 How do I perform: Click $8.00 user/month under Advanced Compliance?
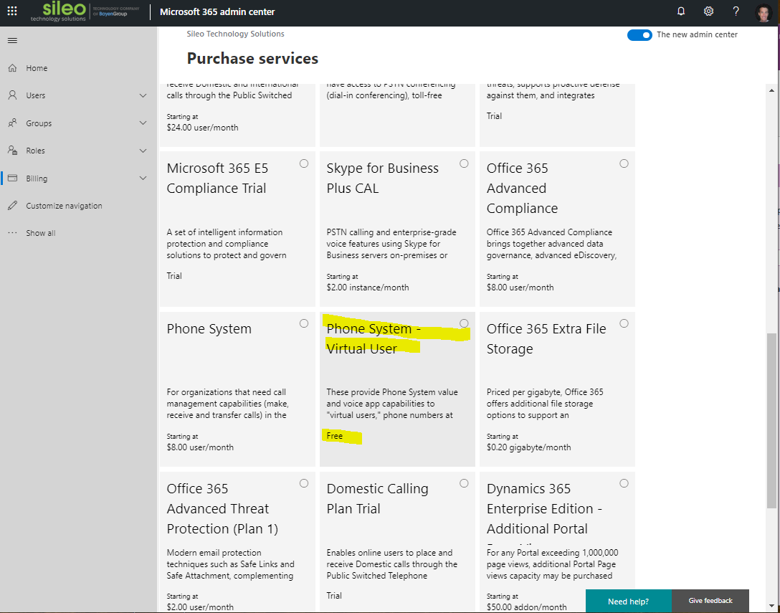click(520, 288)
